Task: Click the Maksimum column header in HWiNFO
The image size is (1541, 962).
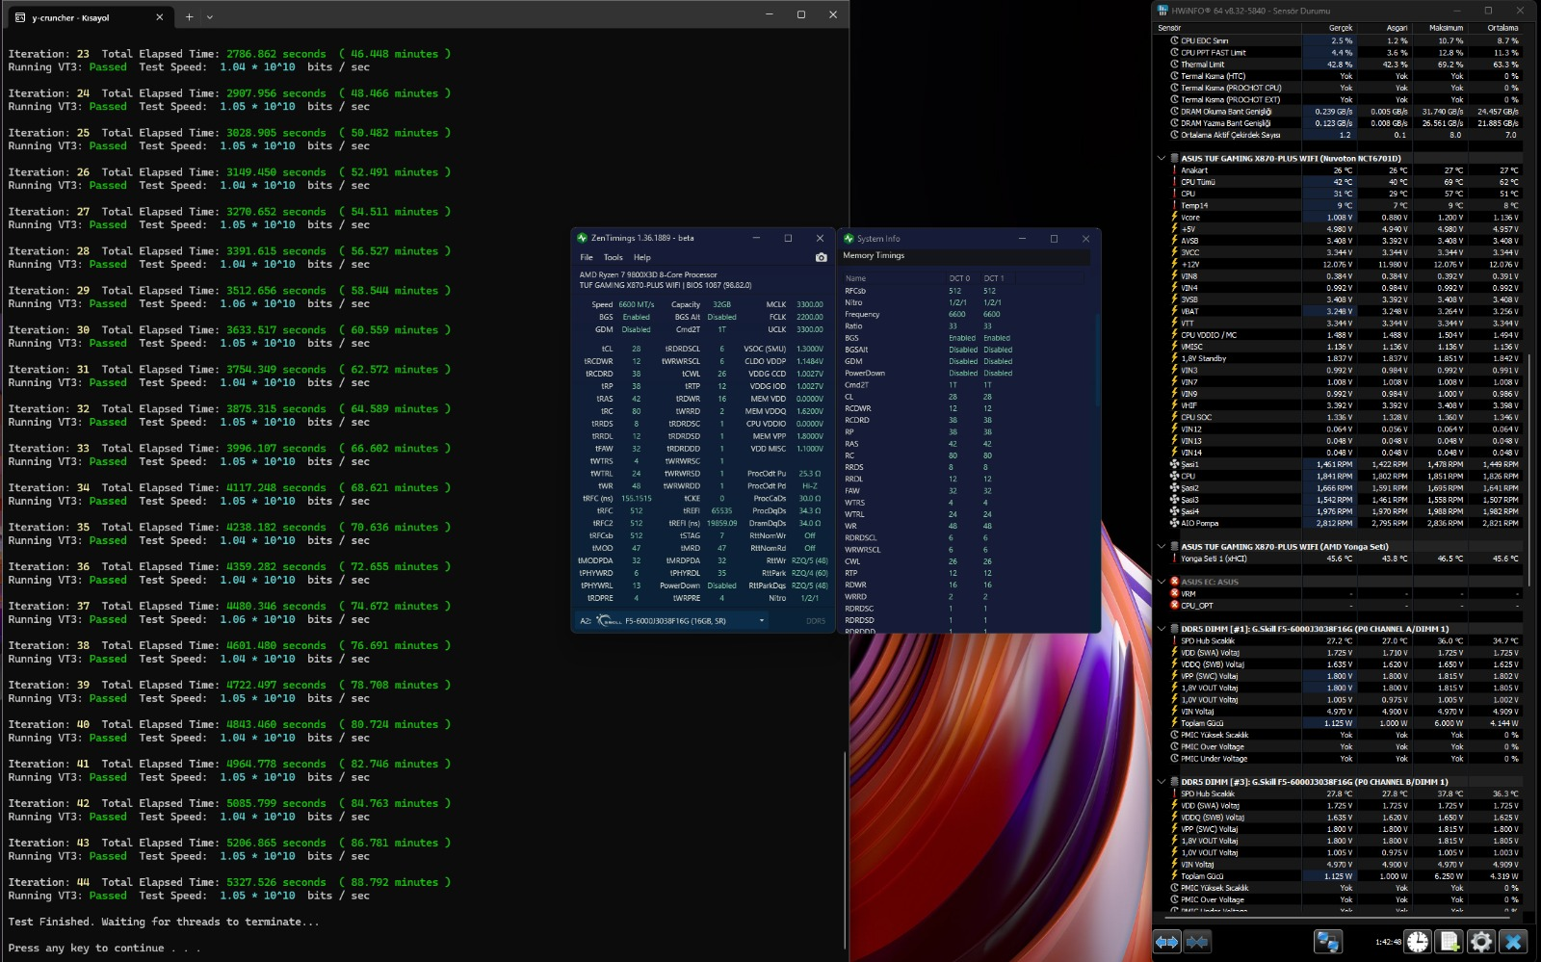Action: (x=1439, y=28)
